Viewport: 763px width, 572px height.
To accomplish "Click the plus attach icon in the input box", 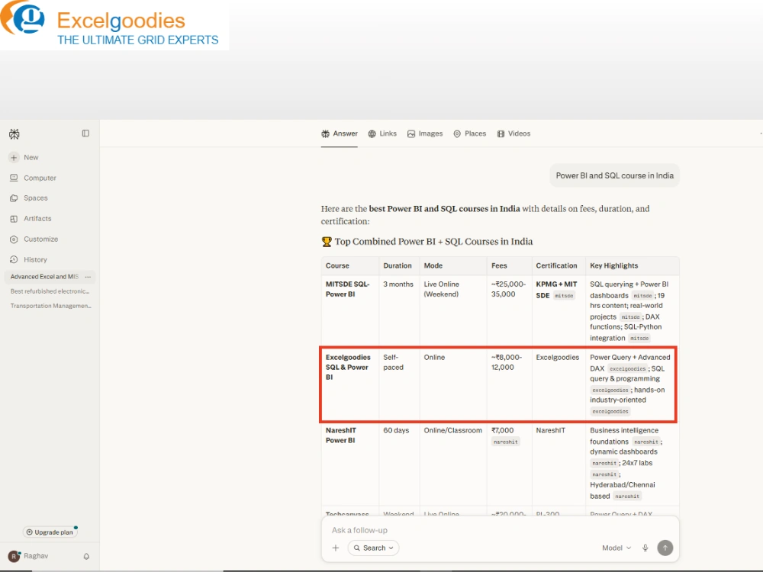I will click(335, 548).
